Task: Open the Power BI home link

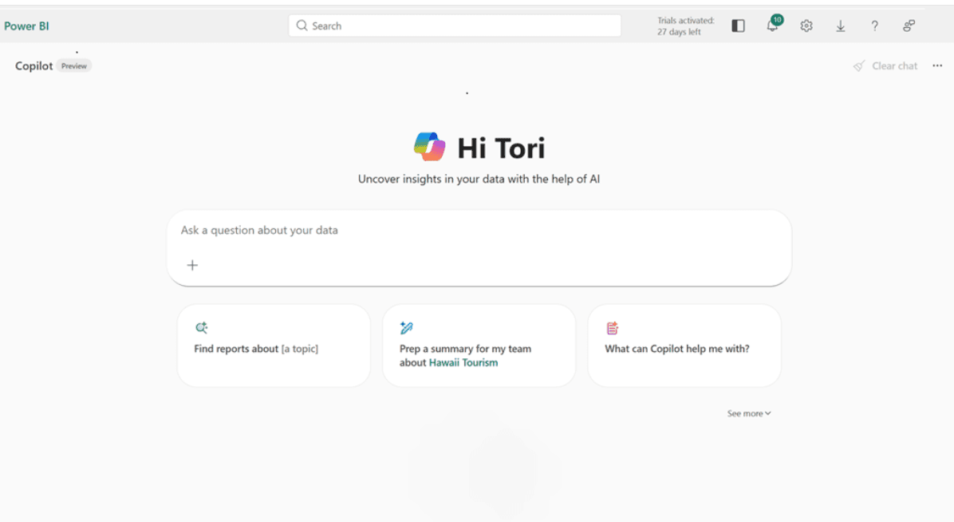Action: 26,26
